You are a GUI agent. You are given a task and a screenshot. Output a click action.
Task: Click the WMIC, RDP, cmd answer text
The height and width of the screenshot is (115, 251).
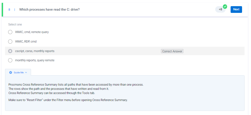26,42
